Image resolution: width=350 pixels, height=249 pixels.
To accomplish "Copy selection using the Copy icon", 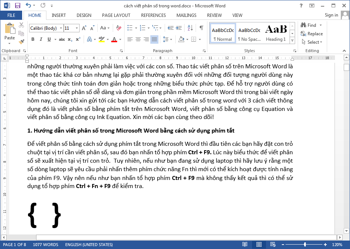I will (21, 33).
